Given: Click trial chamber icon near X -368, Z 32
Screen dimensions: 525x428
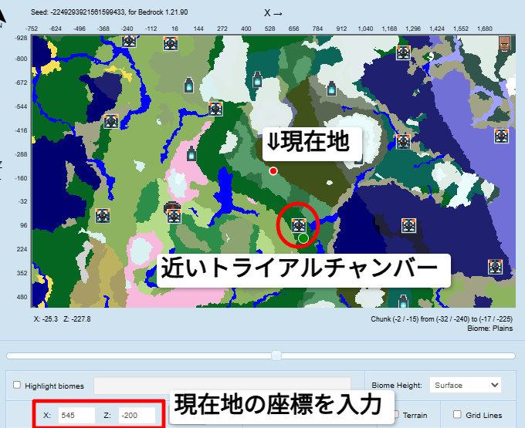Looking at the screenshot, I should click(x=103, y=216).
